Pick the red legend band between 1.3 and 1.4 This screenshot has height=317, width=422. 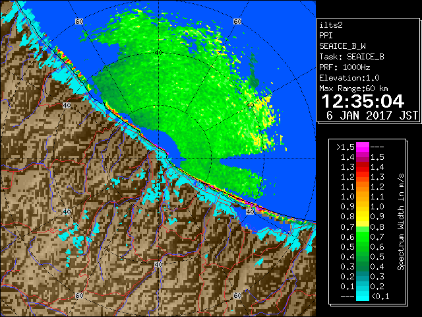click(363, 167)
